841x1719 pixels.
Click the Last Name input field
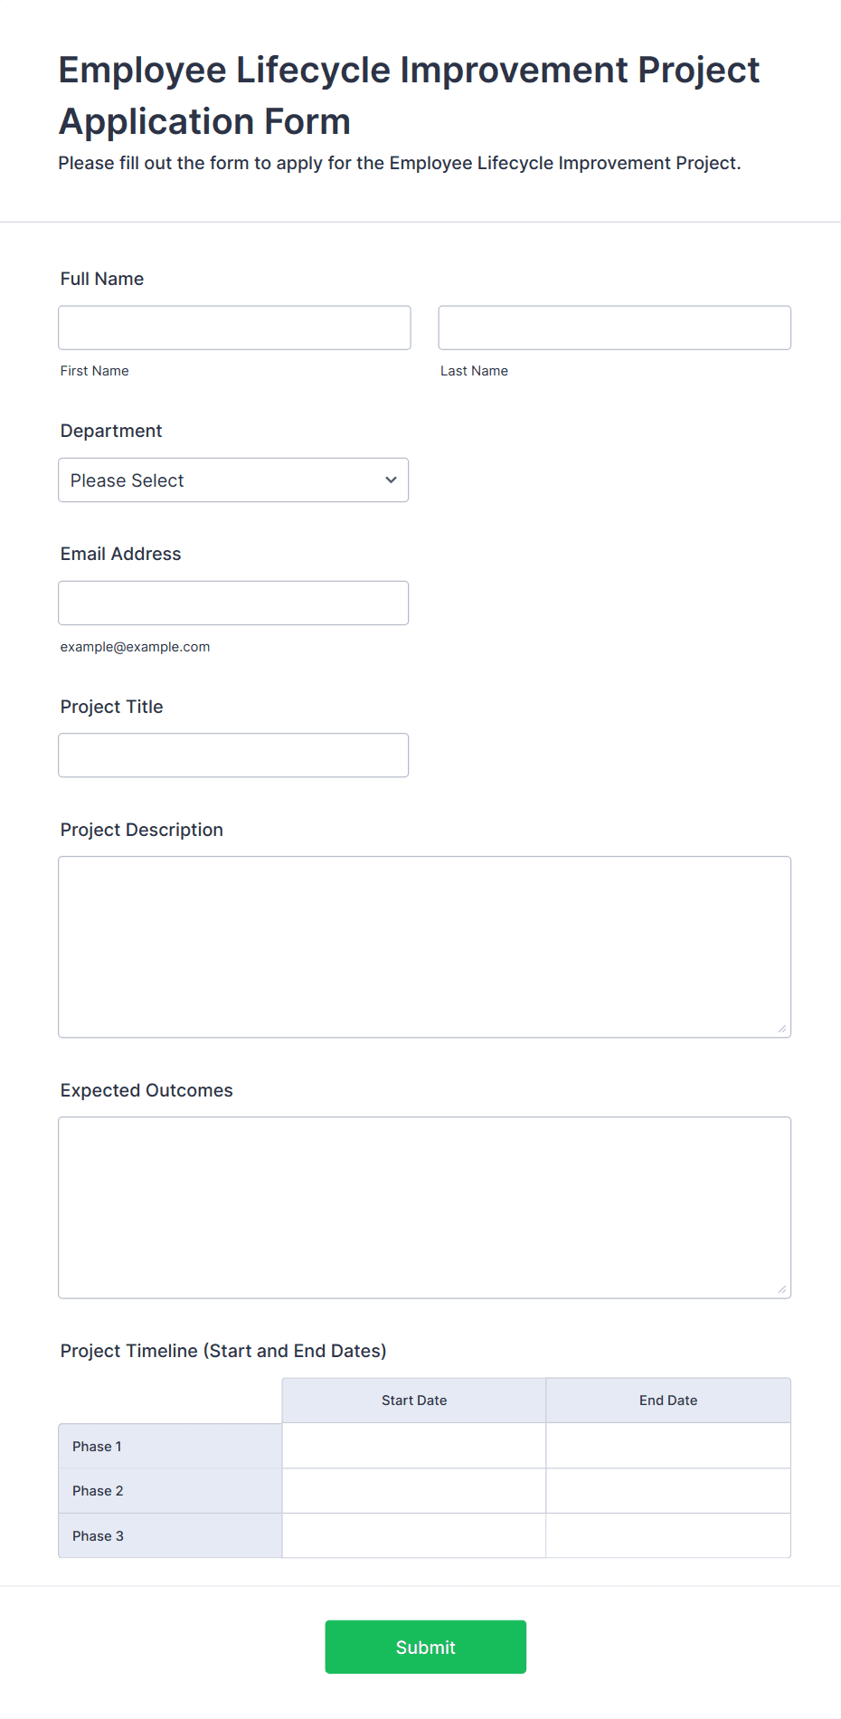[614, 327]
